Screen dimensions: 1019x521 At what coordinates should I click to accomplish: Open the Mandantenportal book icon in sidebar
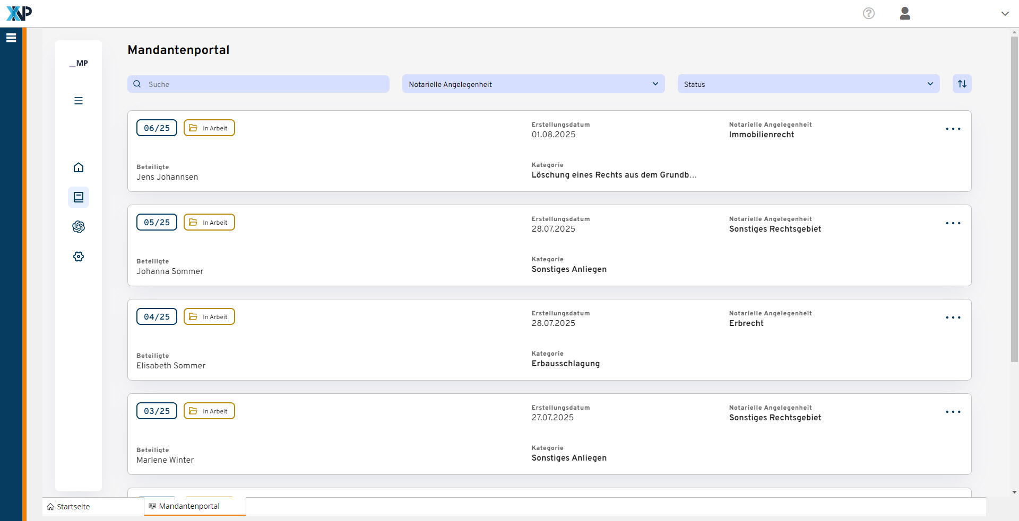click(79, 197)
